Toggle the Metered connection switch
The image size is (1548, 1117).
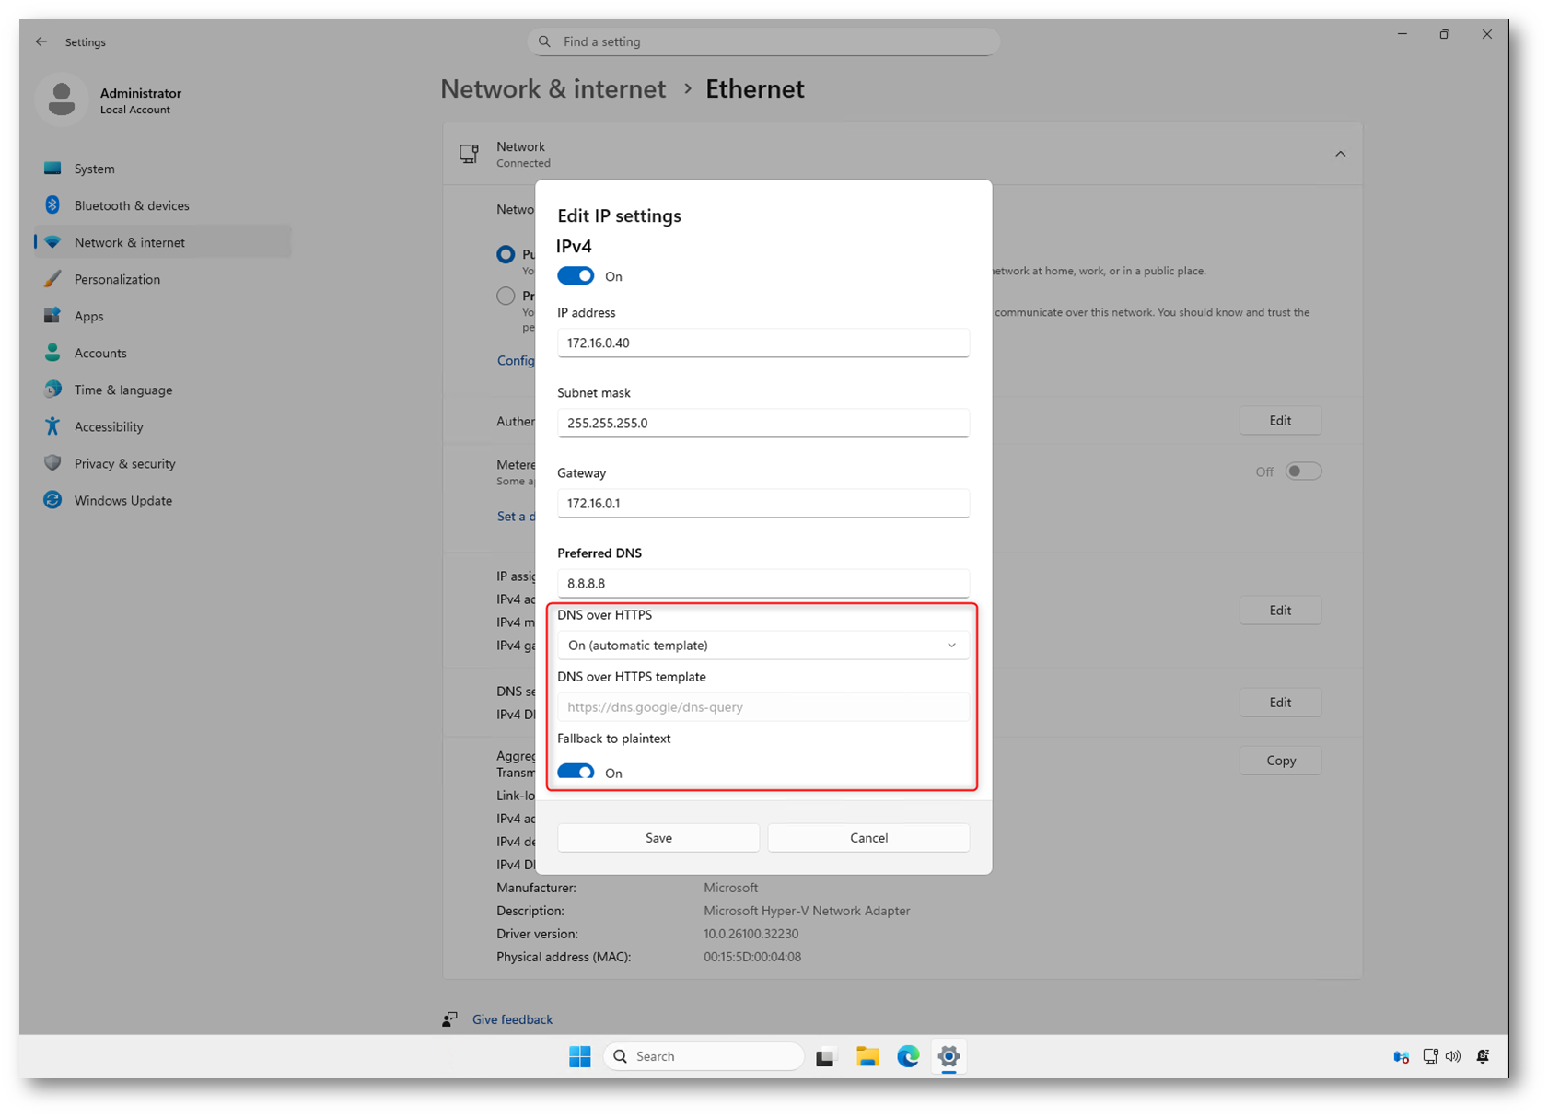pos(1303,471)
